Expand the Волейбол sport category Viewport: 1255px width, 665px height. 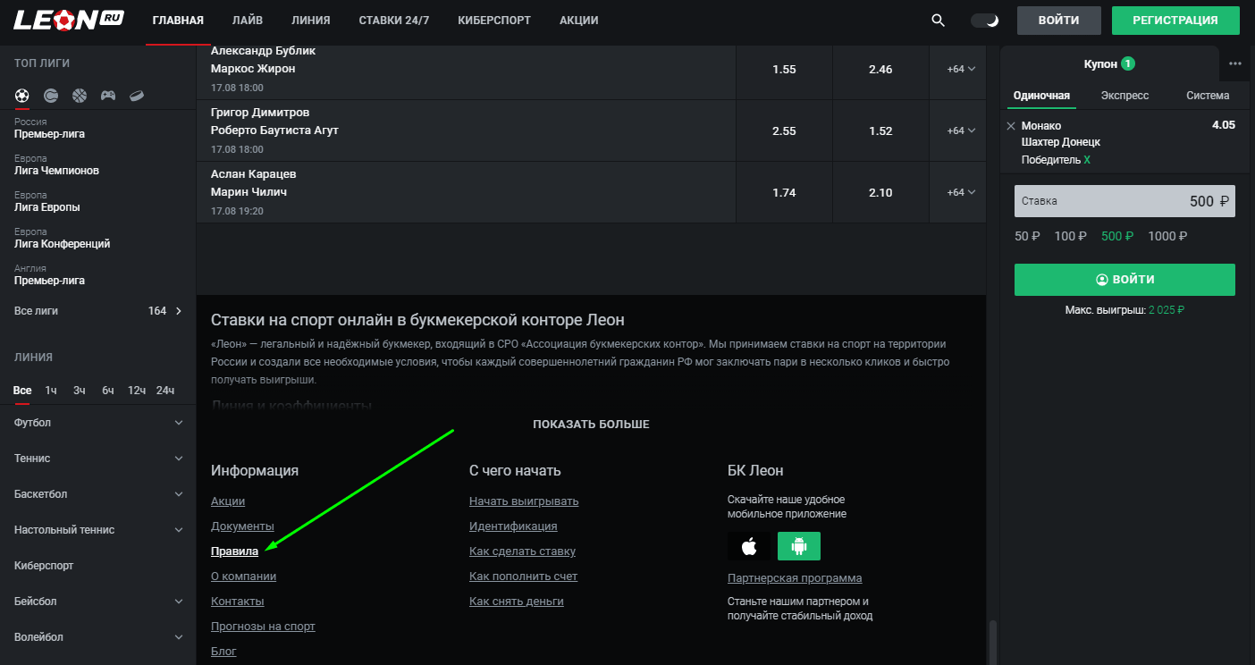click(x=98, y=636)
